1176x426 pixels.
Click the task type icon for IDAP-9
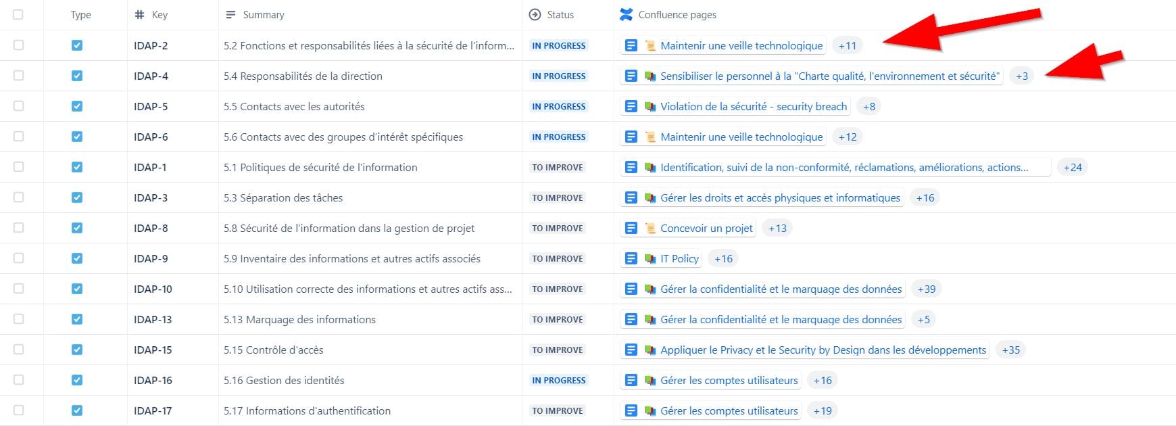click(77, 258)
